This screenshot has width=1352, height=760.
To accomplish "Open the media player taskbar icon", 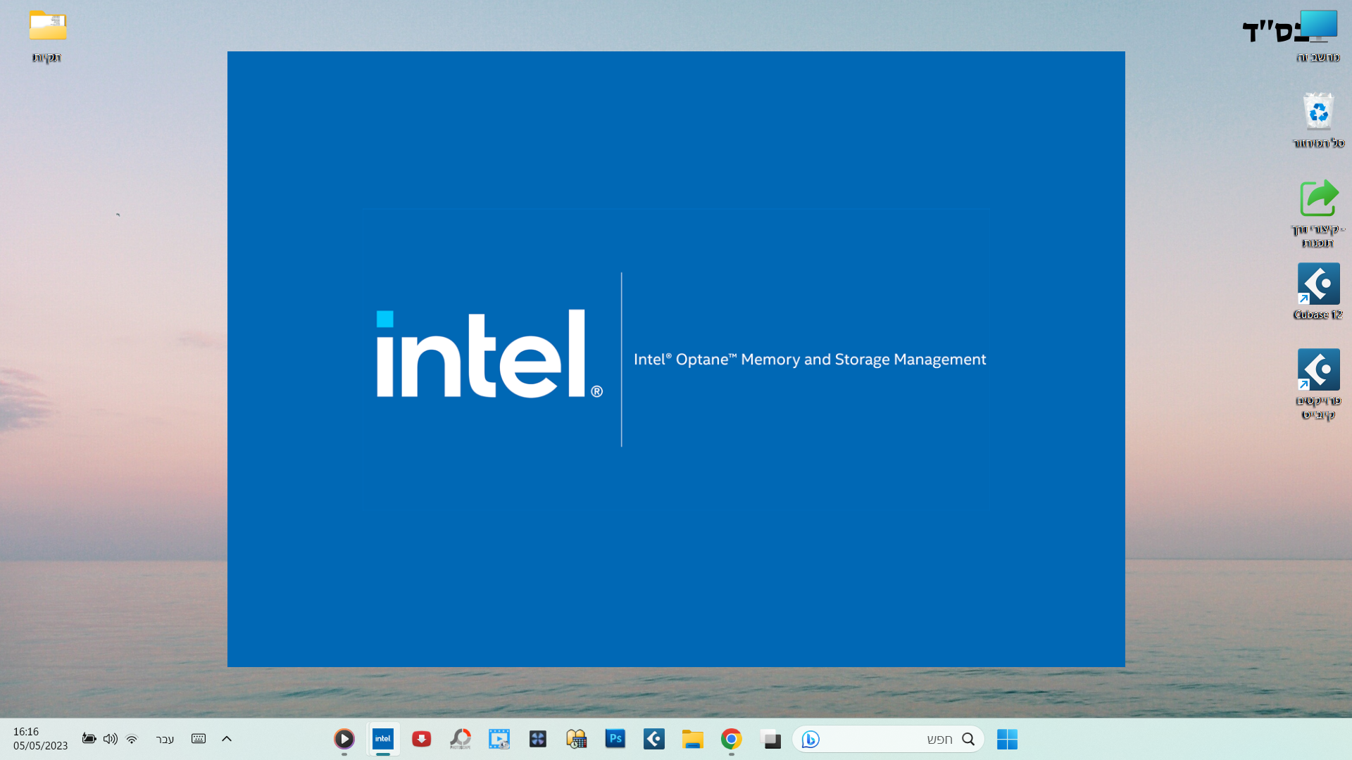I will click(x=344, y=739).
